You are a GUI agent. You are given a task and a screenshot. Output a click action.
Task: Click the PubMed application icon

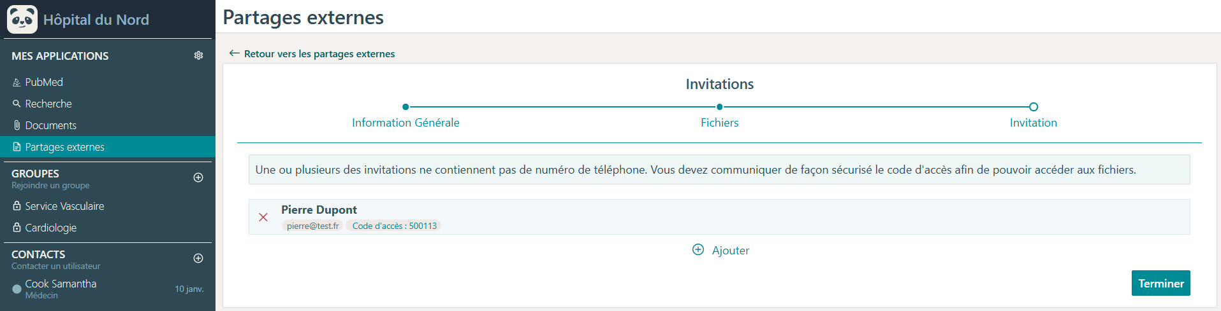click(17, 82)
